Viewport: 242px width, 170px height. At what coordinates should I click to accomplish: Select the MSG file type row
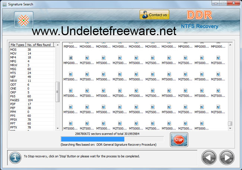[x=32, y=69]
